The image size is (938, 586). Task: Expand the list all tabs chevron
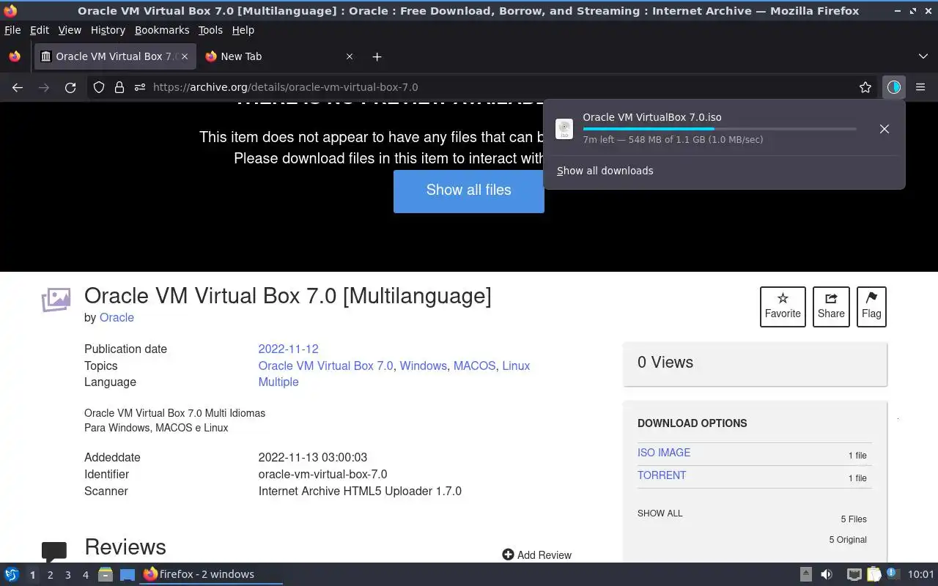tap(923, 56)
